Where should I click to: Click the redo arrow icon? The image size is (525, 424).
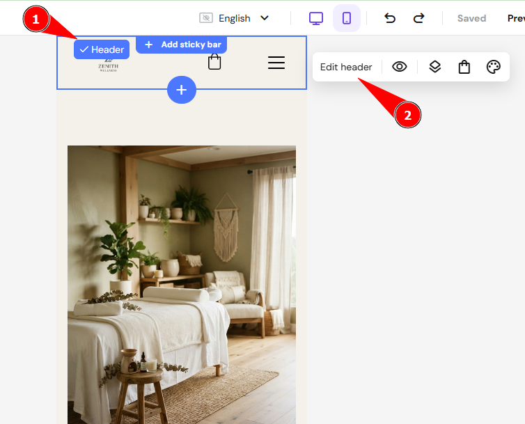tap(418, 18)
